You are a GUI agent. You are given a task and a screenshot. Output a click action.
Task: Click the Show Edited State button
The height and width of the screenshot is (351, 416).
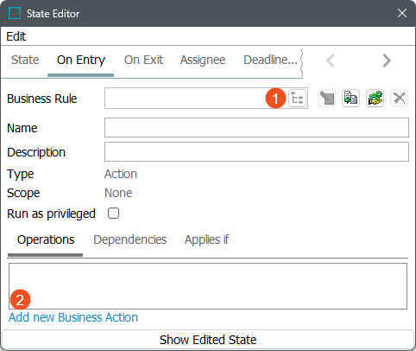[x=208, y=340]
